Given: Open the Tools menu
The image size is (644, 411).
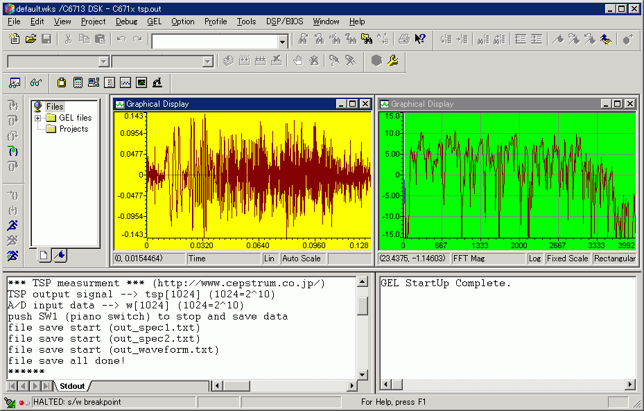Looking at the screenshot, I should pyautogui.click(x=246, y=21).
